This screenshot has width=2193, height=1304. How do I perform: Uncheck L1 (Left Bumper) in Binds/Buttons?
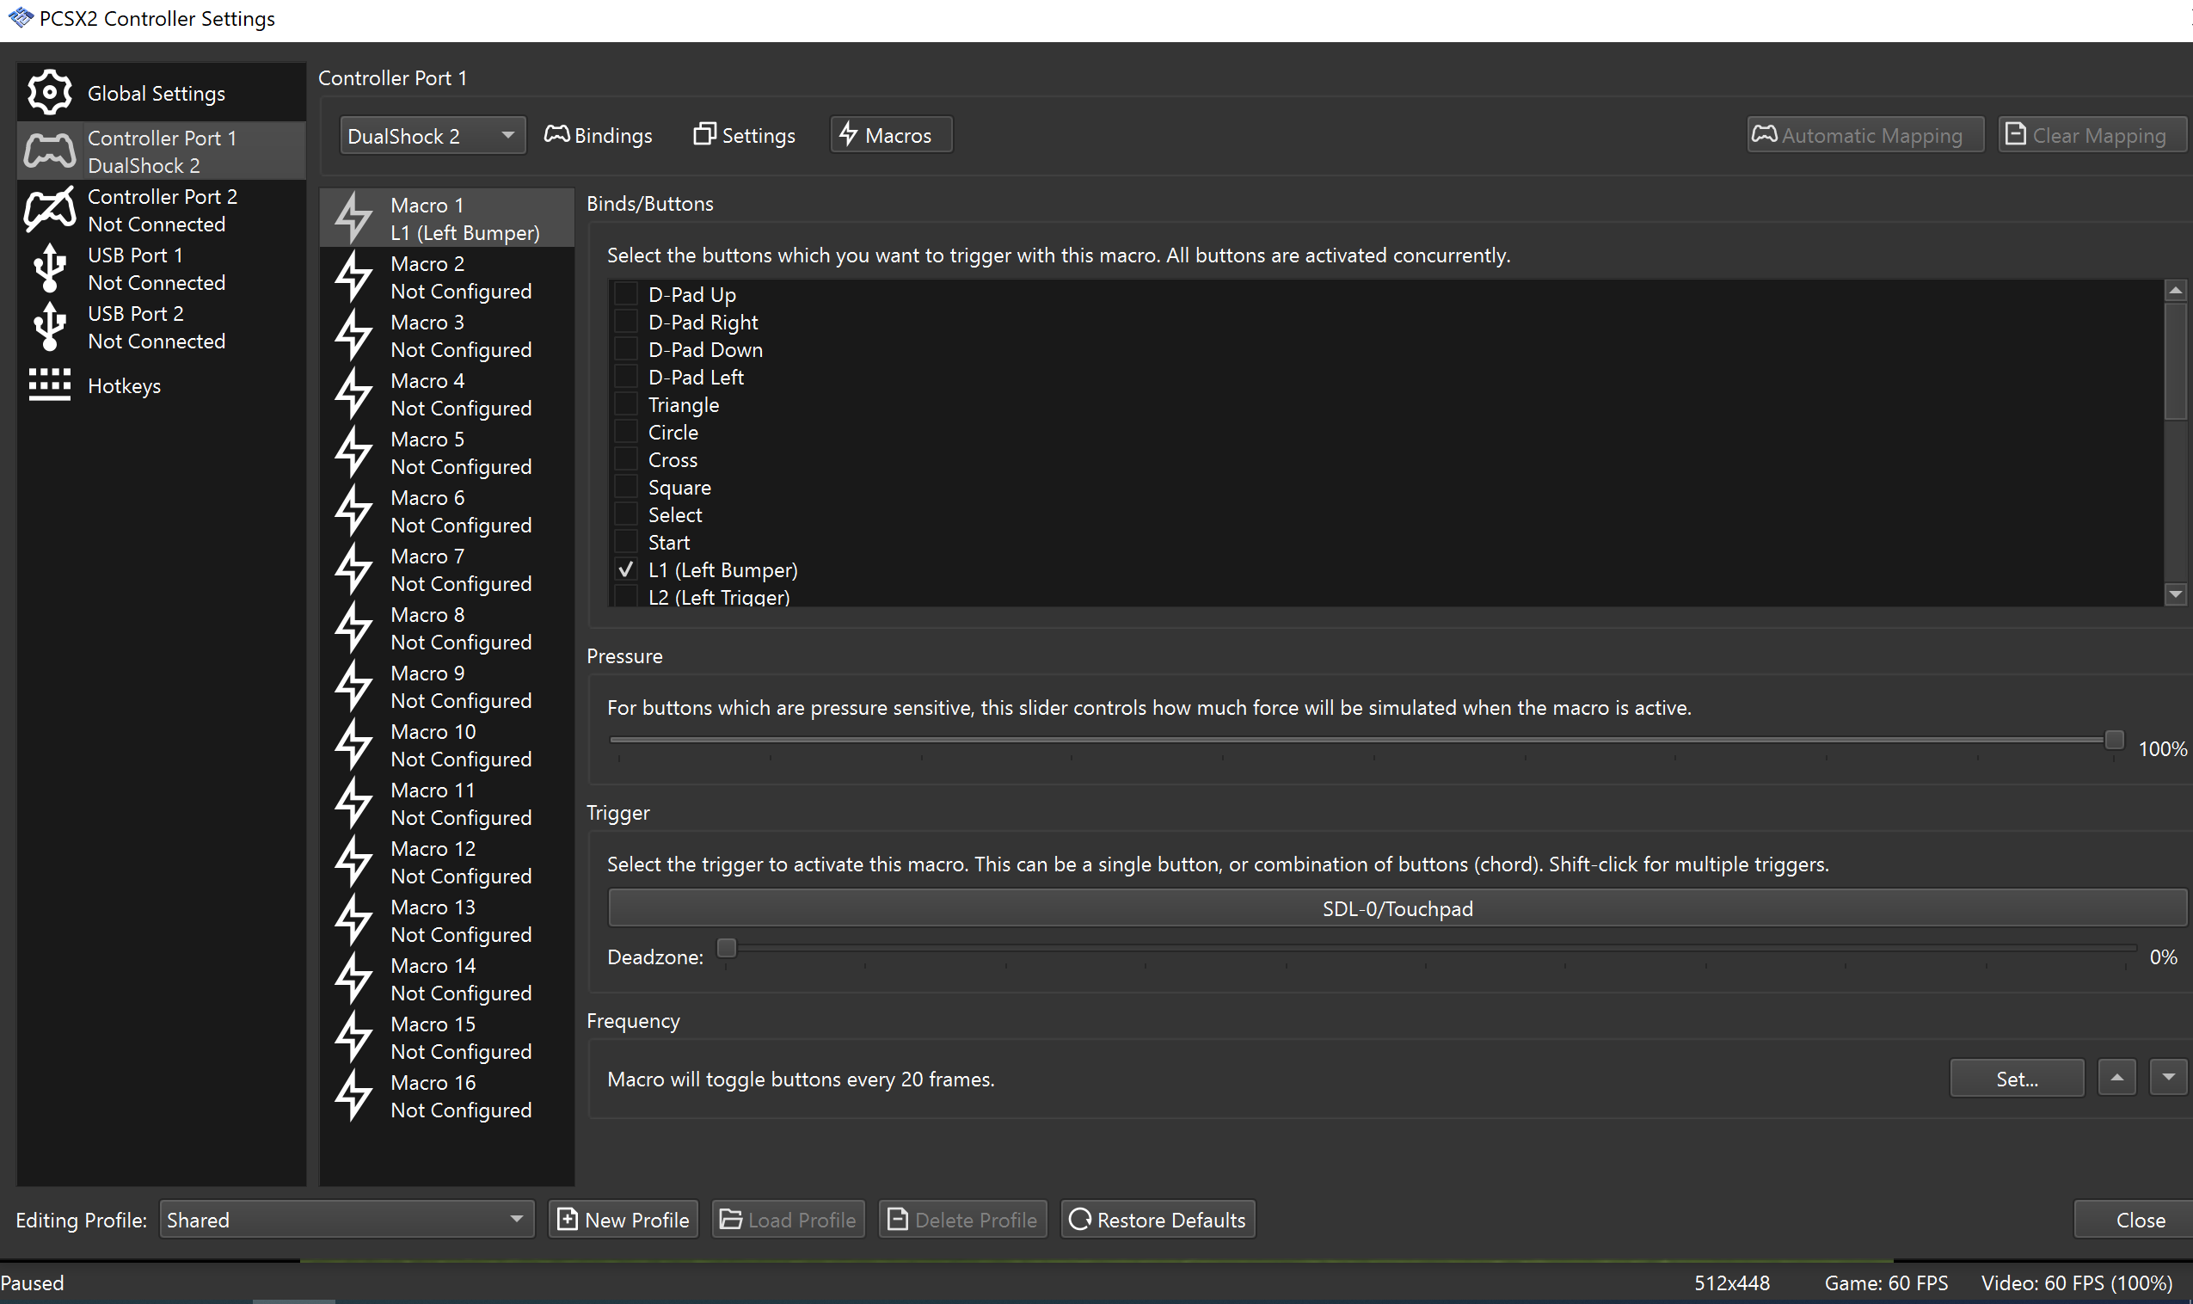coord(625,569)
